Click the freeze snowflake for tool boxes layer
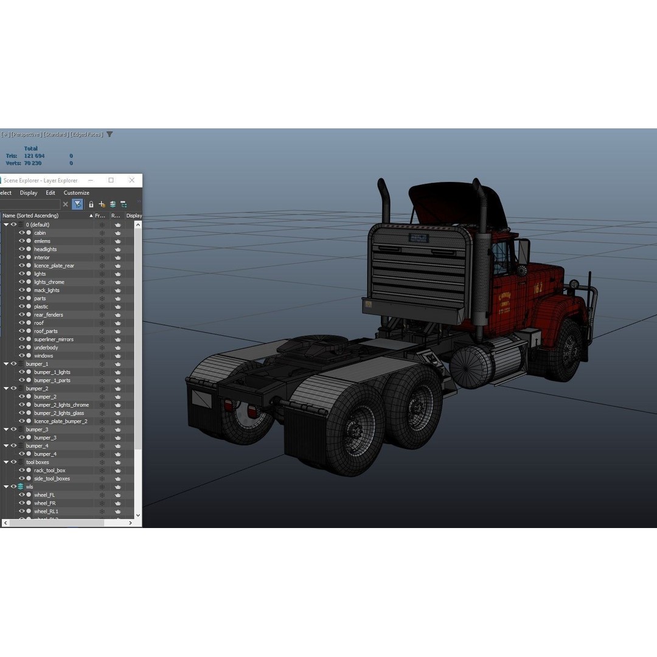This screenshot has height=657, width=657. pyautogui.click(x=102, y=462)
